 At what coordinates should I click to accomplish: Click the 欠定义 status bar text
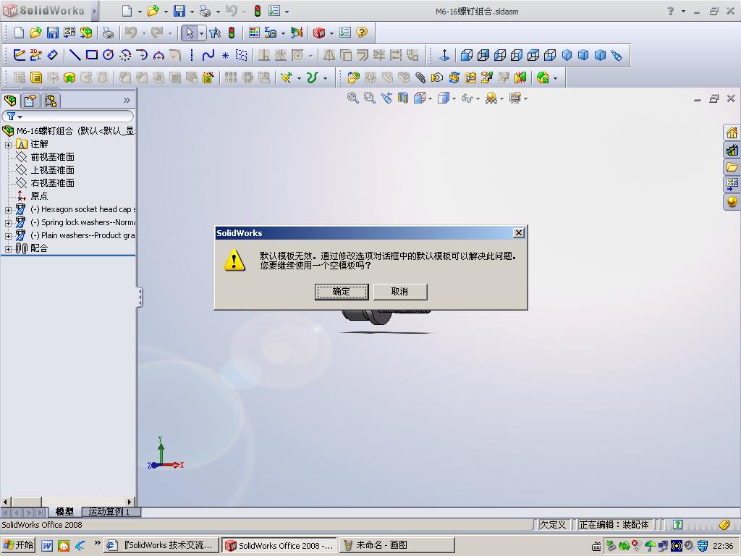click(552, 524)
